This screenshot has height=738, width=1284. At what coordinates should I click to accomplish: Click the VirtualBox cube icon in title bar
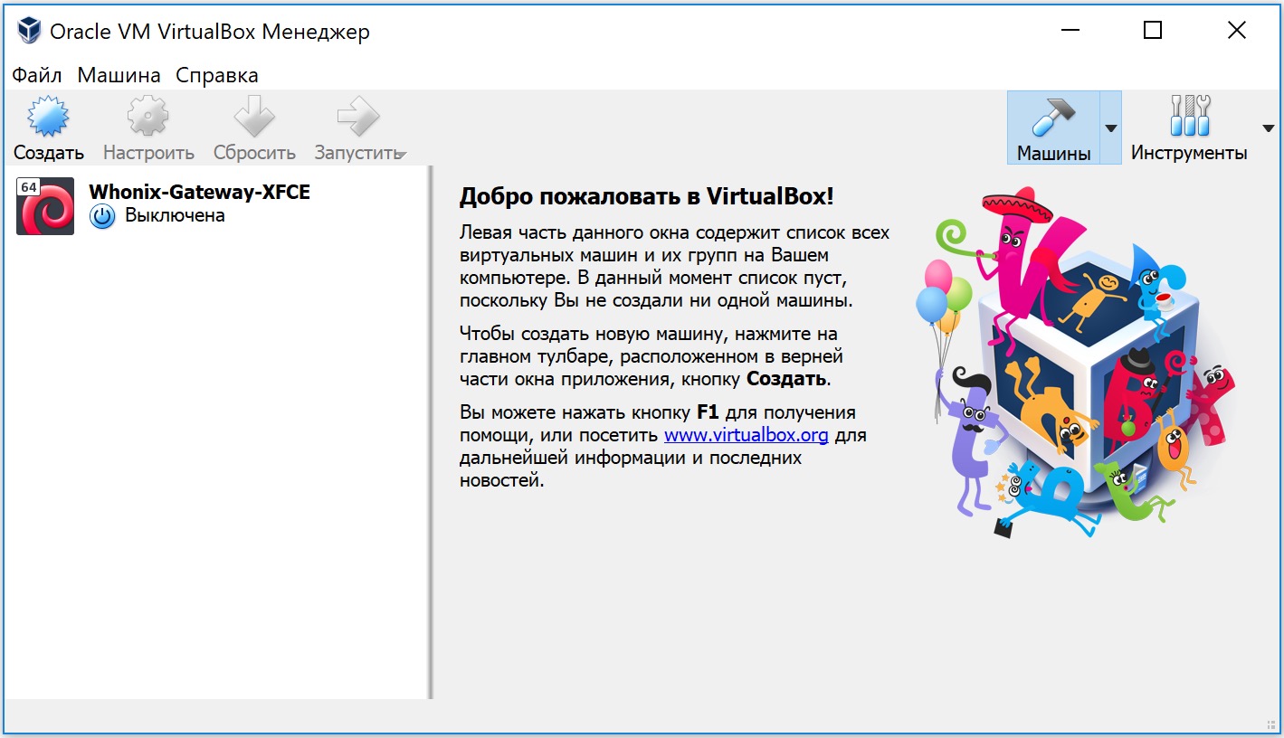[x=29, y=32]
